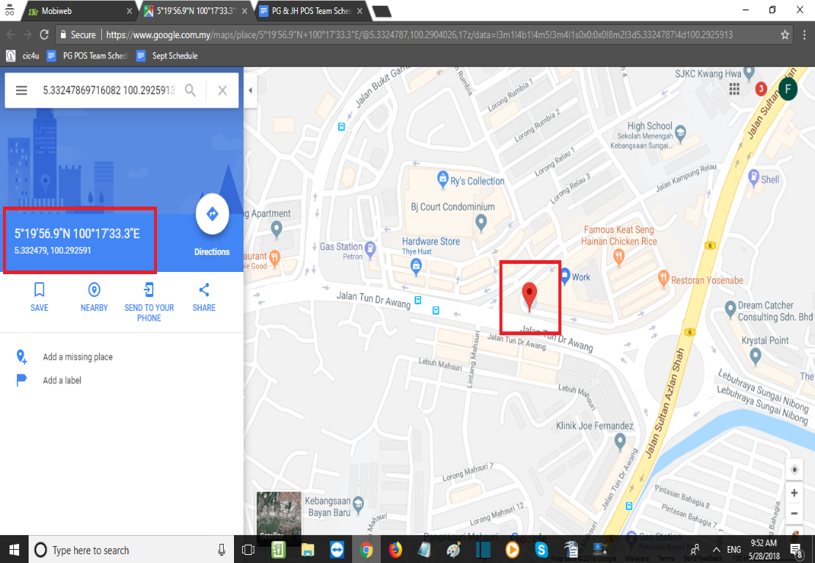The height and width of the screenshot is (563, 815).
Task: Click the show-your-location button on map
Action: pyautogui.click(x=794, y=470)
